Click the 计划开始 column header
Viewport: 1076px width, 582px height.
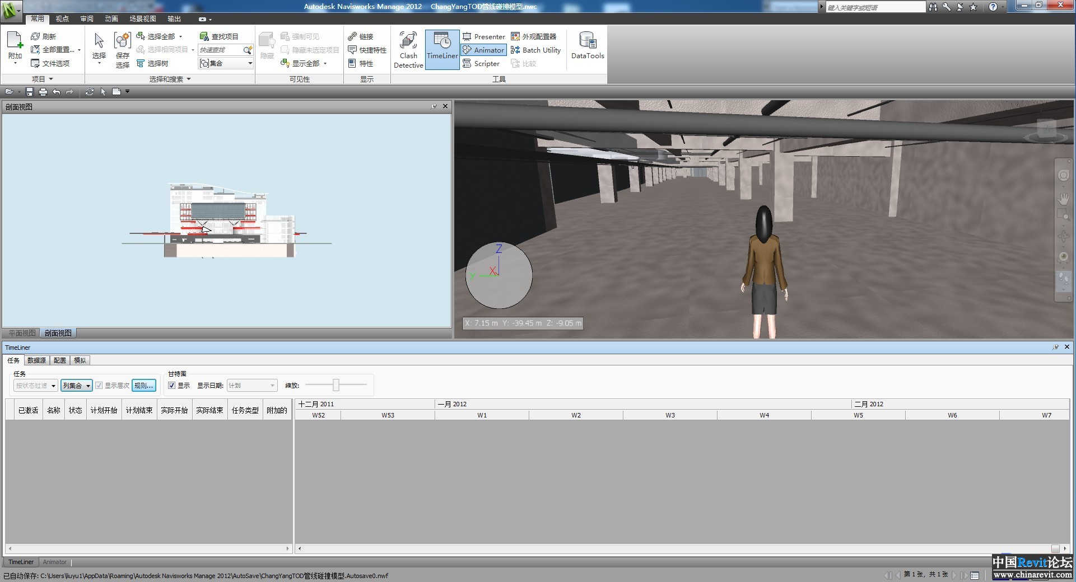[x=104, y=410]
